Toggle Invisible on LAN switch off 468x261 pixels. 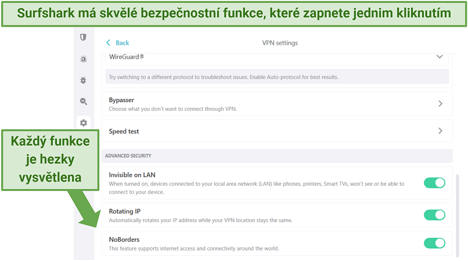tap(434, 183)
